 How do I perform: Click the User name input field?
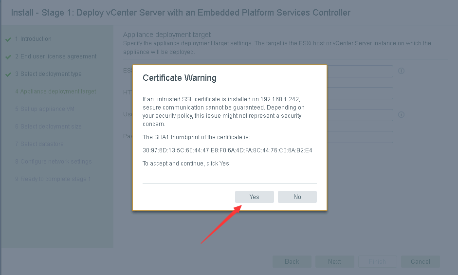coord(360,115)
